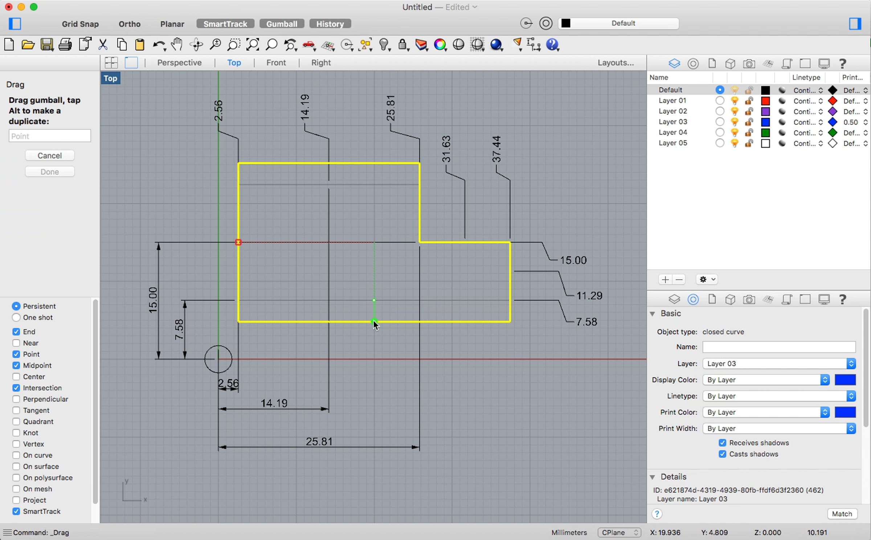The width and height of the screenshot is (871, 540).
Task: Switch to the Front viewport tab
Action: pyautogui.click(x=276, y=63)
